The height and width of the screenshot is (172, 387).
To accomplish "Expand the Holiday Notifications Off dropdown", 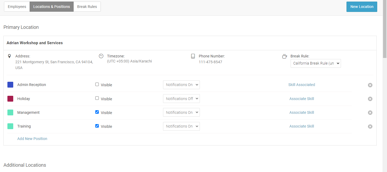I will [x=181, y=99].
